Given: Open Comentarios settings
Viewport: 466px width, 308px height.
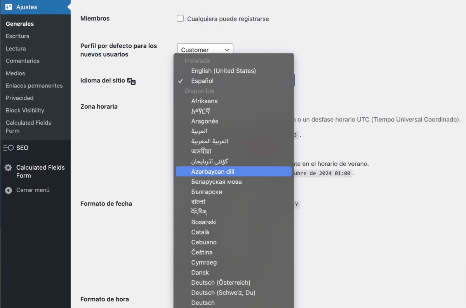Looking at the screenshot, I should [22, 61].
